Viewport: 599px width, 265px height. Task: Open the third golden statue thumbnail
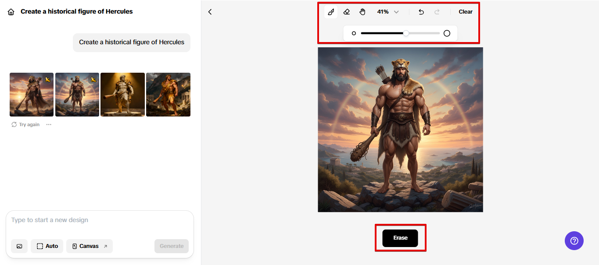point(122,95)
